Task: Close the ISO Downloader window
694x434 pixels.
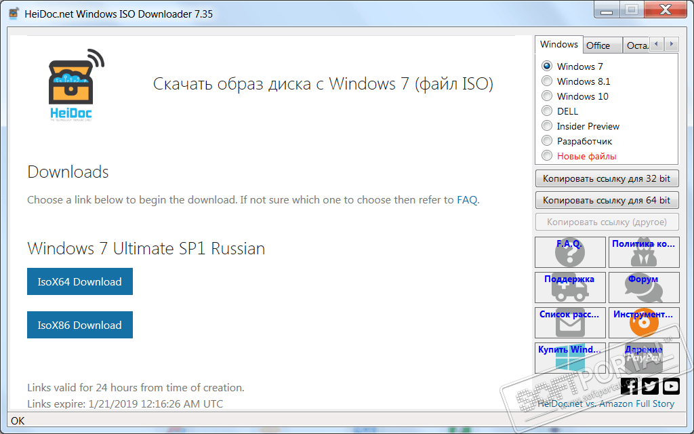Action: click(x=666, y=10)
